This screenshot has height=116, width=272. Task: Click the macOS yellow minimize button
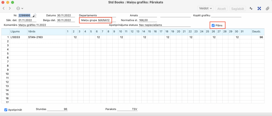pos(8,2)
